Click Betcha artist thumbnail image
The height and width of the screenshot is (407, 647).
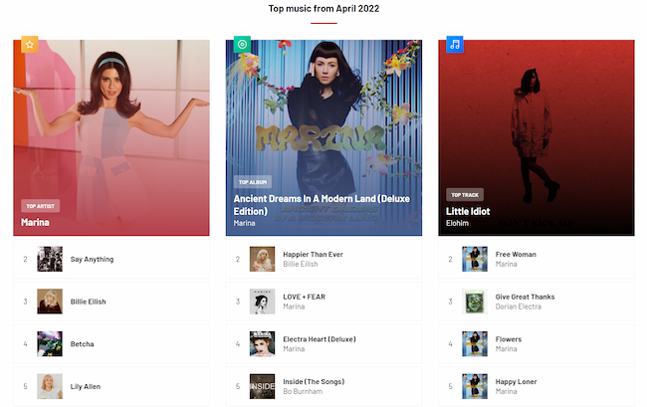(50, 344)
